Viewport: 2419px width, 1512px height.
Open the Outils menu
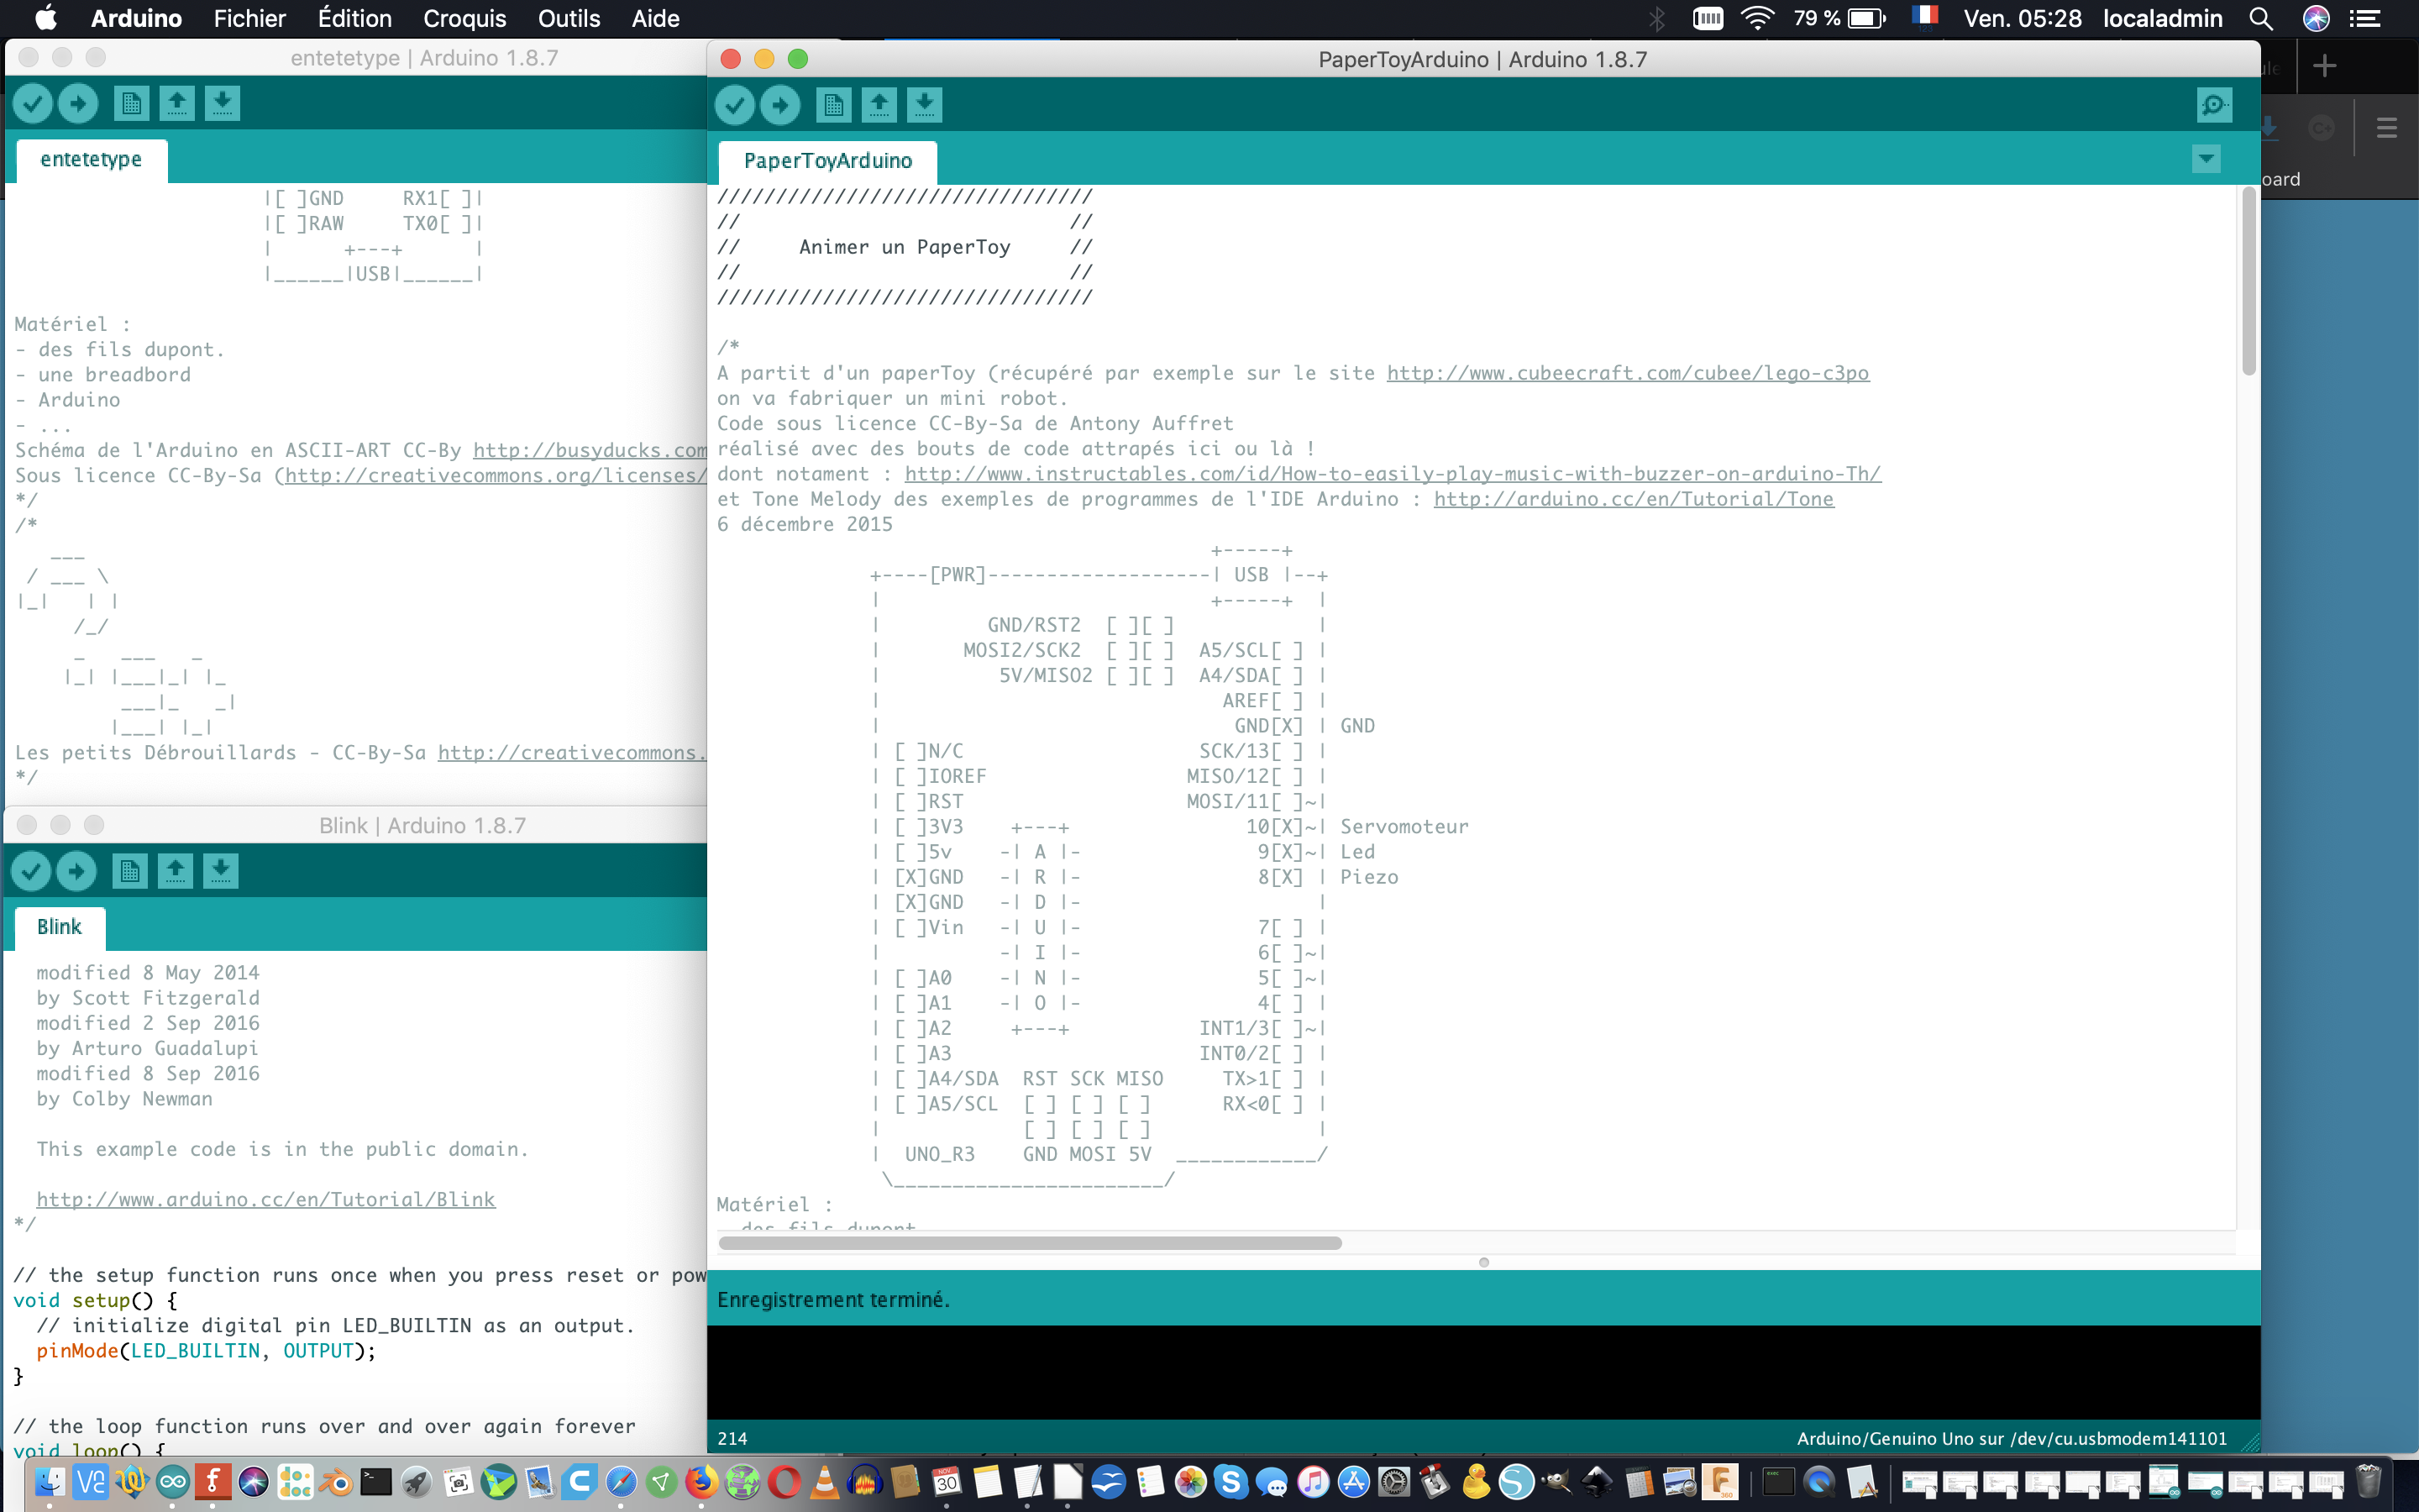pos(569,18)
